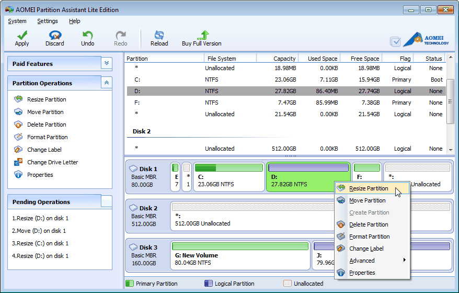This screenshot has width=459, height=293.
Task: Click Delete Partition link in sidebar
Action: (x=47, y=125)
